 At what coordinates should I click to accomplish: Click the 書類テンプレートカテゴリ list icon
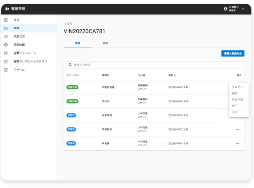click(x=6, y=62)
